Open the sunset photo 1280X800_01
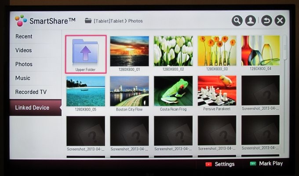The height and width of the screenshot is (176, 299). 129,51
